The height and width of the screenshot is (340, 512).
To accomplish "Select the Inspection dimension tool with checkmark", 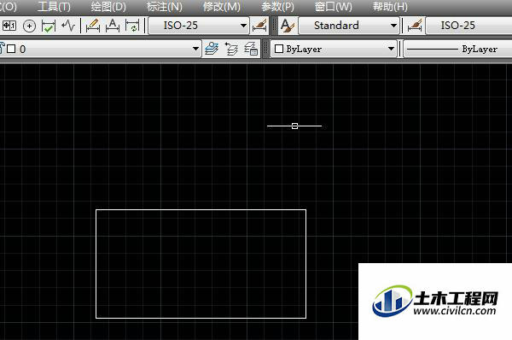I will click(49, 26).
